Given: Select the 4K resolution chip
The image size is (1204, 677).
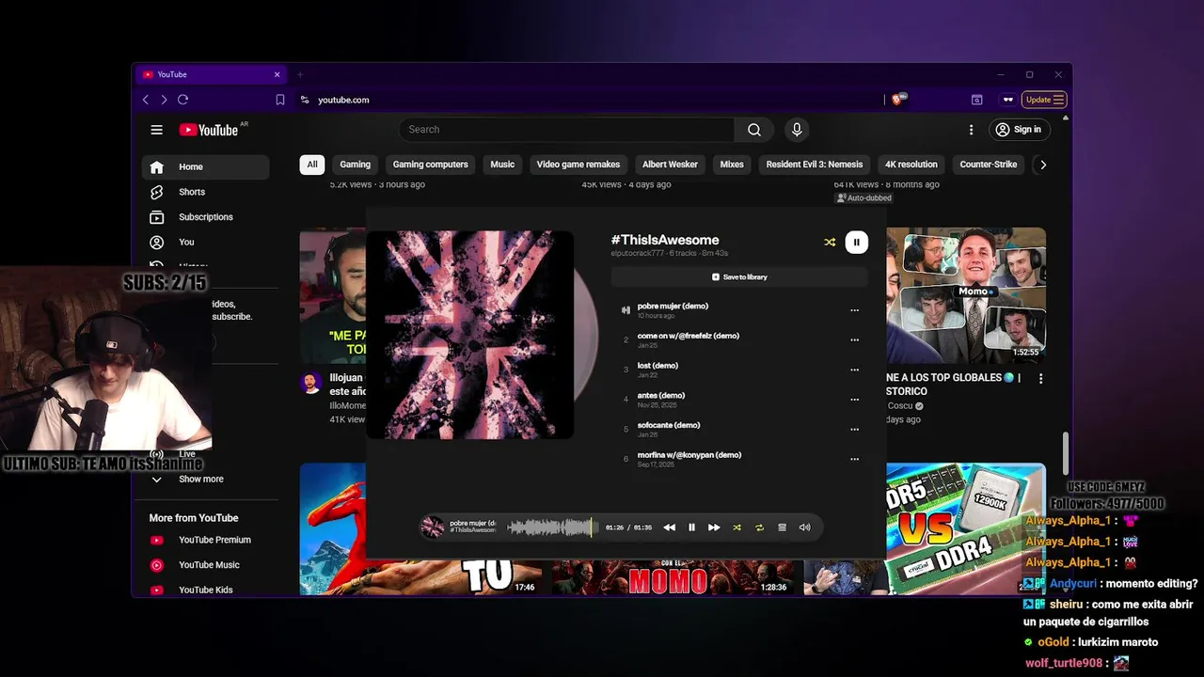Looking at the screenshot, I should [911, 165].
